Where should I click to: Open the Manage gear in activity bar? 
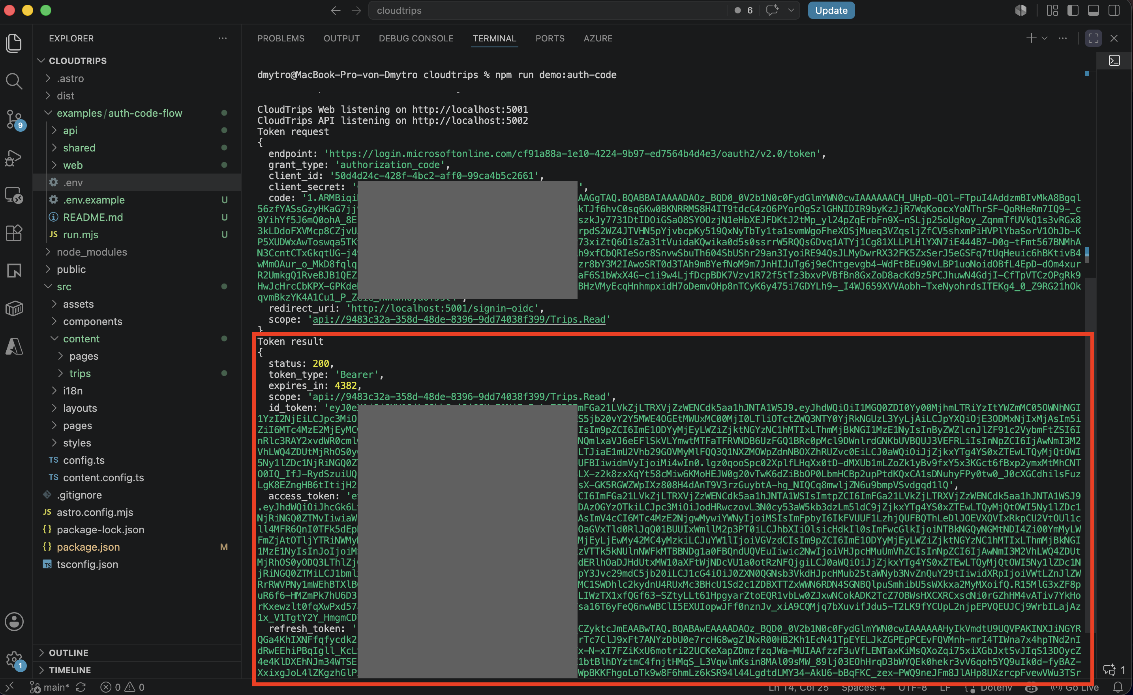(14, 660)
